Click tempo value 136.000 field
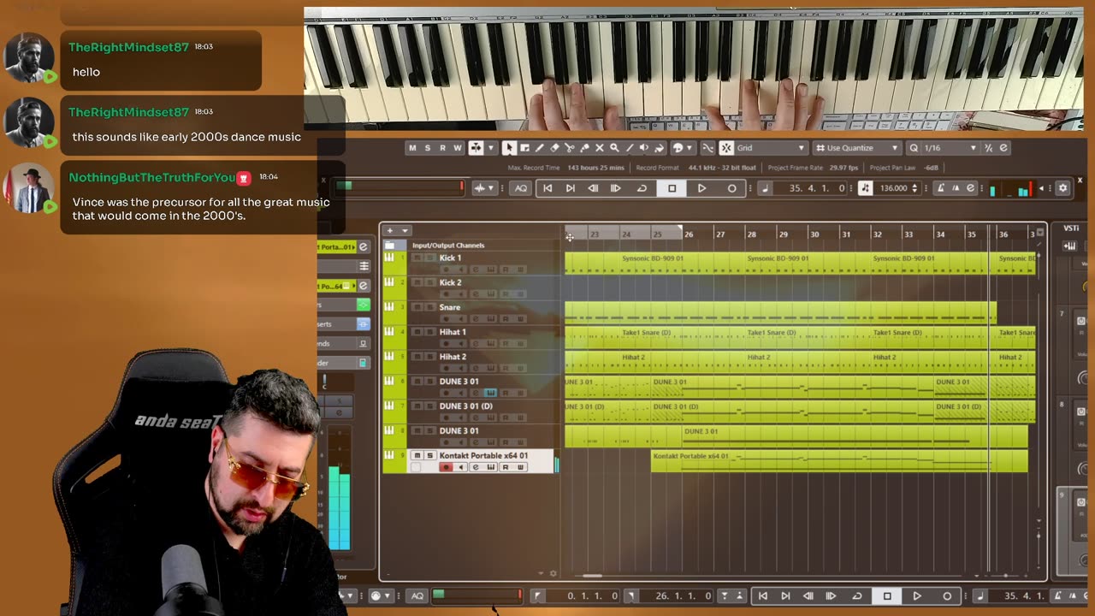The height and width of the screenshot is (616, 1095). [x=893, y=188]
